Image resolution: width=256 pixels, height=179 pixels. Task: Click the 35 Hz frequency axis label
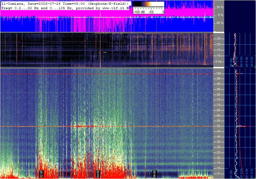[x=218, y=142]
